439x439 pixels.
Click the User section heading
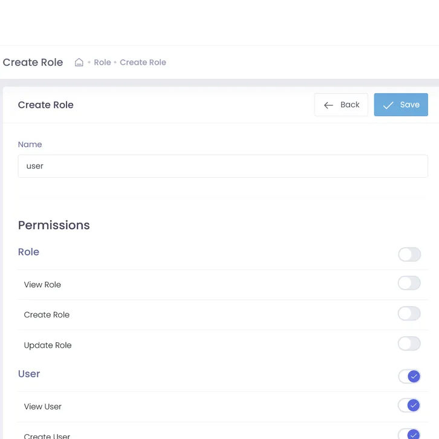pos(29,374)
